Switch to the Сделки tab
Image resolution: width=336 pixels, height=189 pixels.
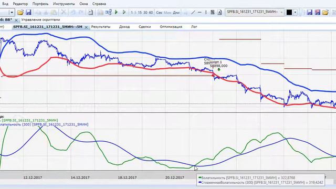[x=145, y=27]
